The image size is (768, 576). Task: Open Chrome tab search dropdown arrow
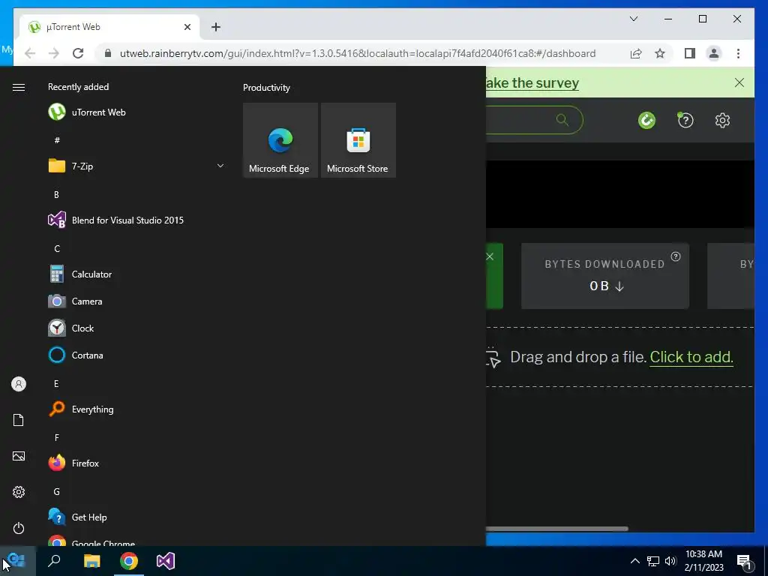point(633,19)
